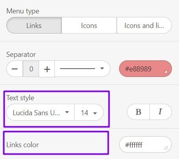Click corner handle on #e88989 swatch
Viewport: 179px width, 159px height.
(x=166, y=72)
